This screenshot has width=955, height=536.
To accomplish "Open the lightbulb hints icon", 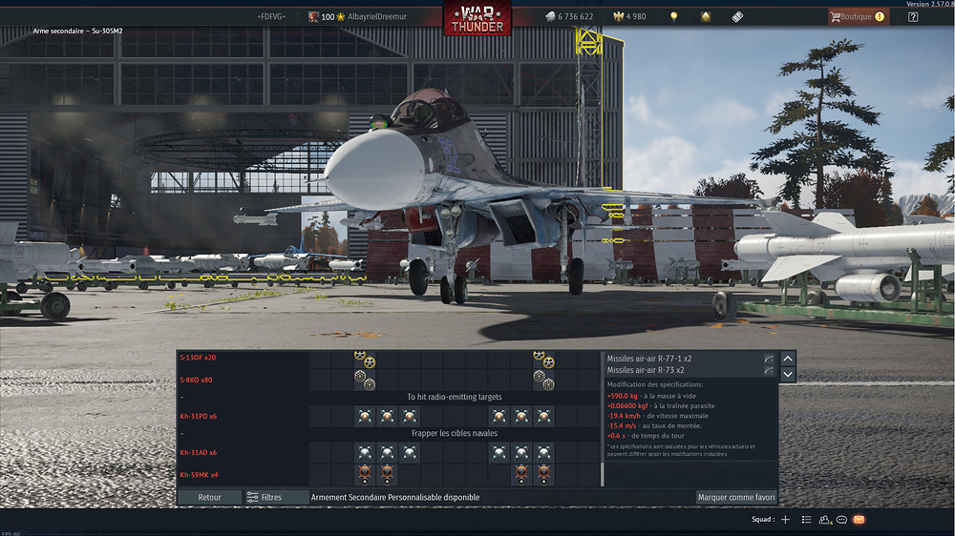I will pyautogui.click(x=673, y=17).
